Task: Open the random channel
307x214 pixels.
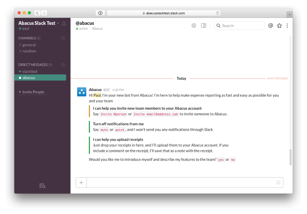Action: click(29, 51)
